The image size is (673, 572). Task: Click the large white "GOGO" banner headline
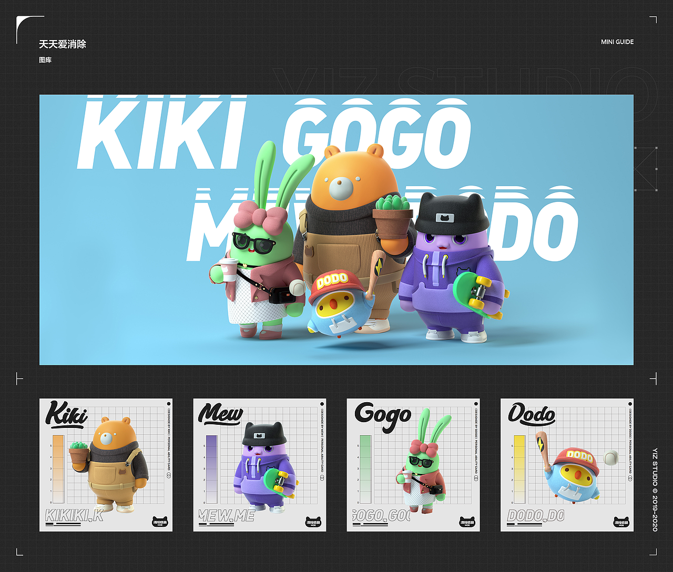[x=376, y=134]
